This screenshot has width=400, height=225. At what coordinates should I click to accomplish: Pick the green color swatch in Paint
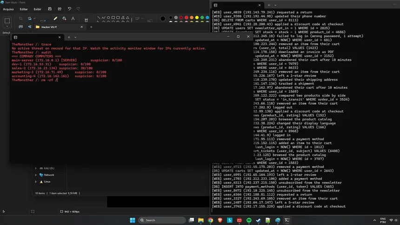pyautogui.click(x=202, y=18)
